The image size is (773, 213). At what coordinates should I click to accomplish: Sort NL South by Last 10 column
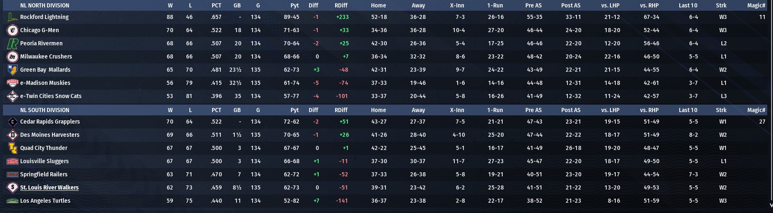coord(688,110)
